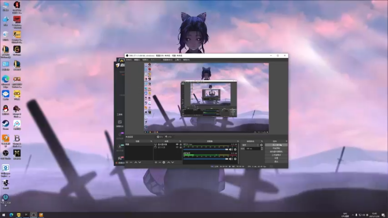The image size is (388, 218).
Task: Select the Display Capture source row
Action: (168, 144)
